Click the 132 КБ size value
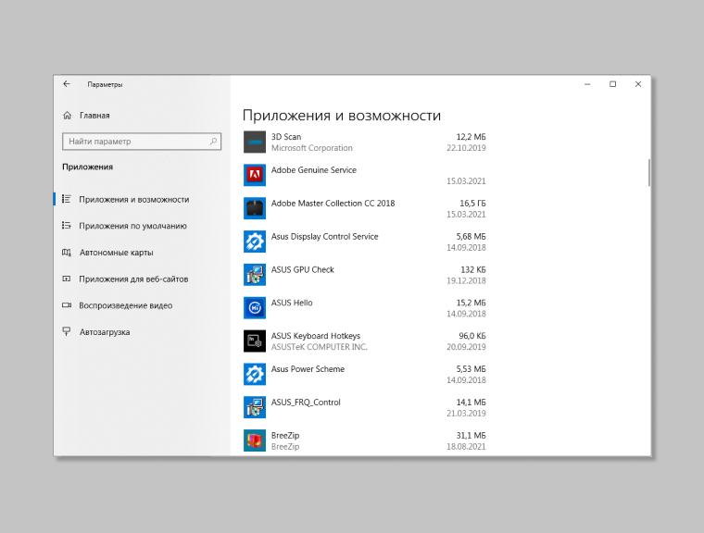 [x=473, y=269]
